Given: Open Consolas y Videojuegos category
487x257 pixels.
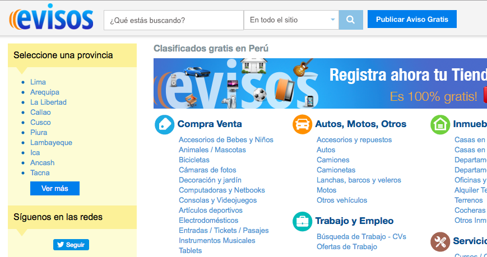Looking at the screenshot, I should [x=218, y=200].
